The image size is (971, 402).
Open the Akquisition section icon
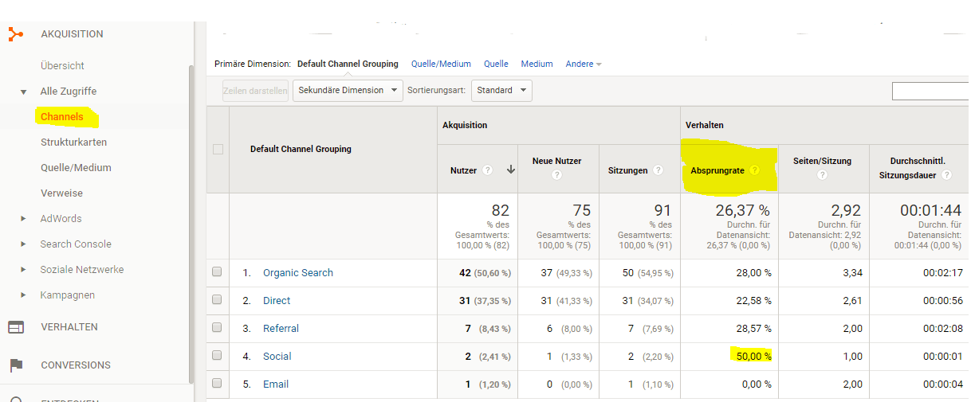coord(15,34)
